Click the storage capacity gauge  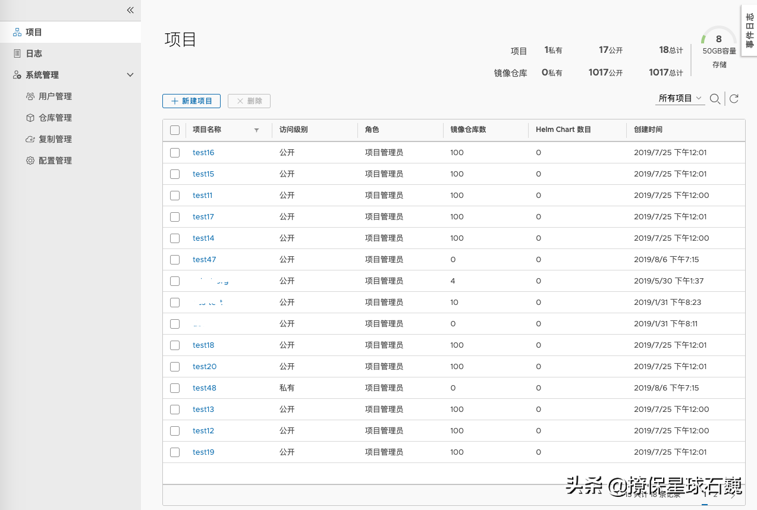tap(719, 39)
